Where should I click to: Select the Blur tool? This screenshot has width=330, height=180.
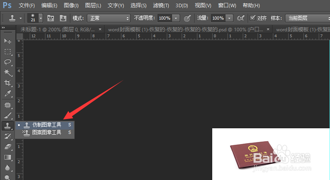[8, 168]
